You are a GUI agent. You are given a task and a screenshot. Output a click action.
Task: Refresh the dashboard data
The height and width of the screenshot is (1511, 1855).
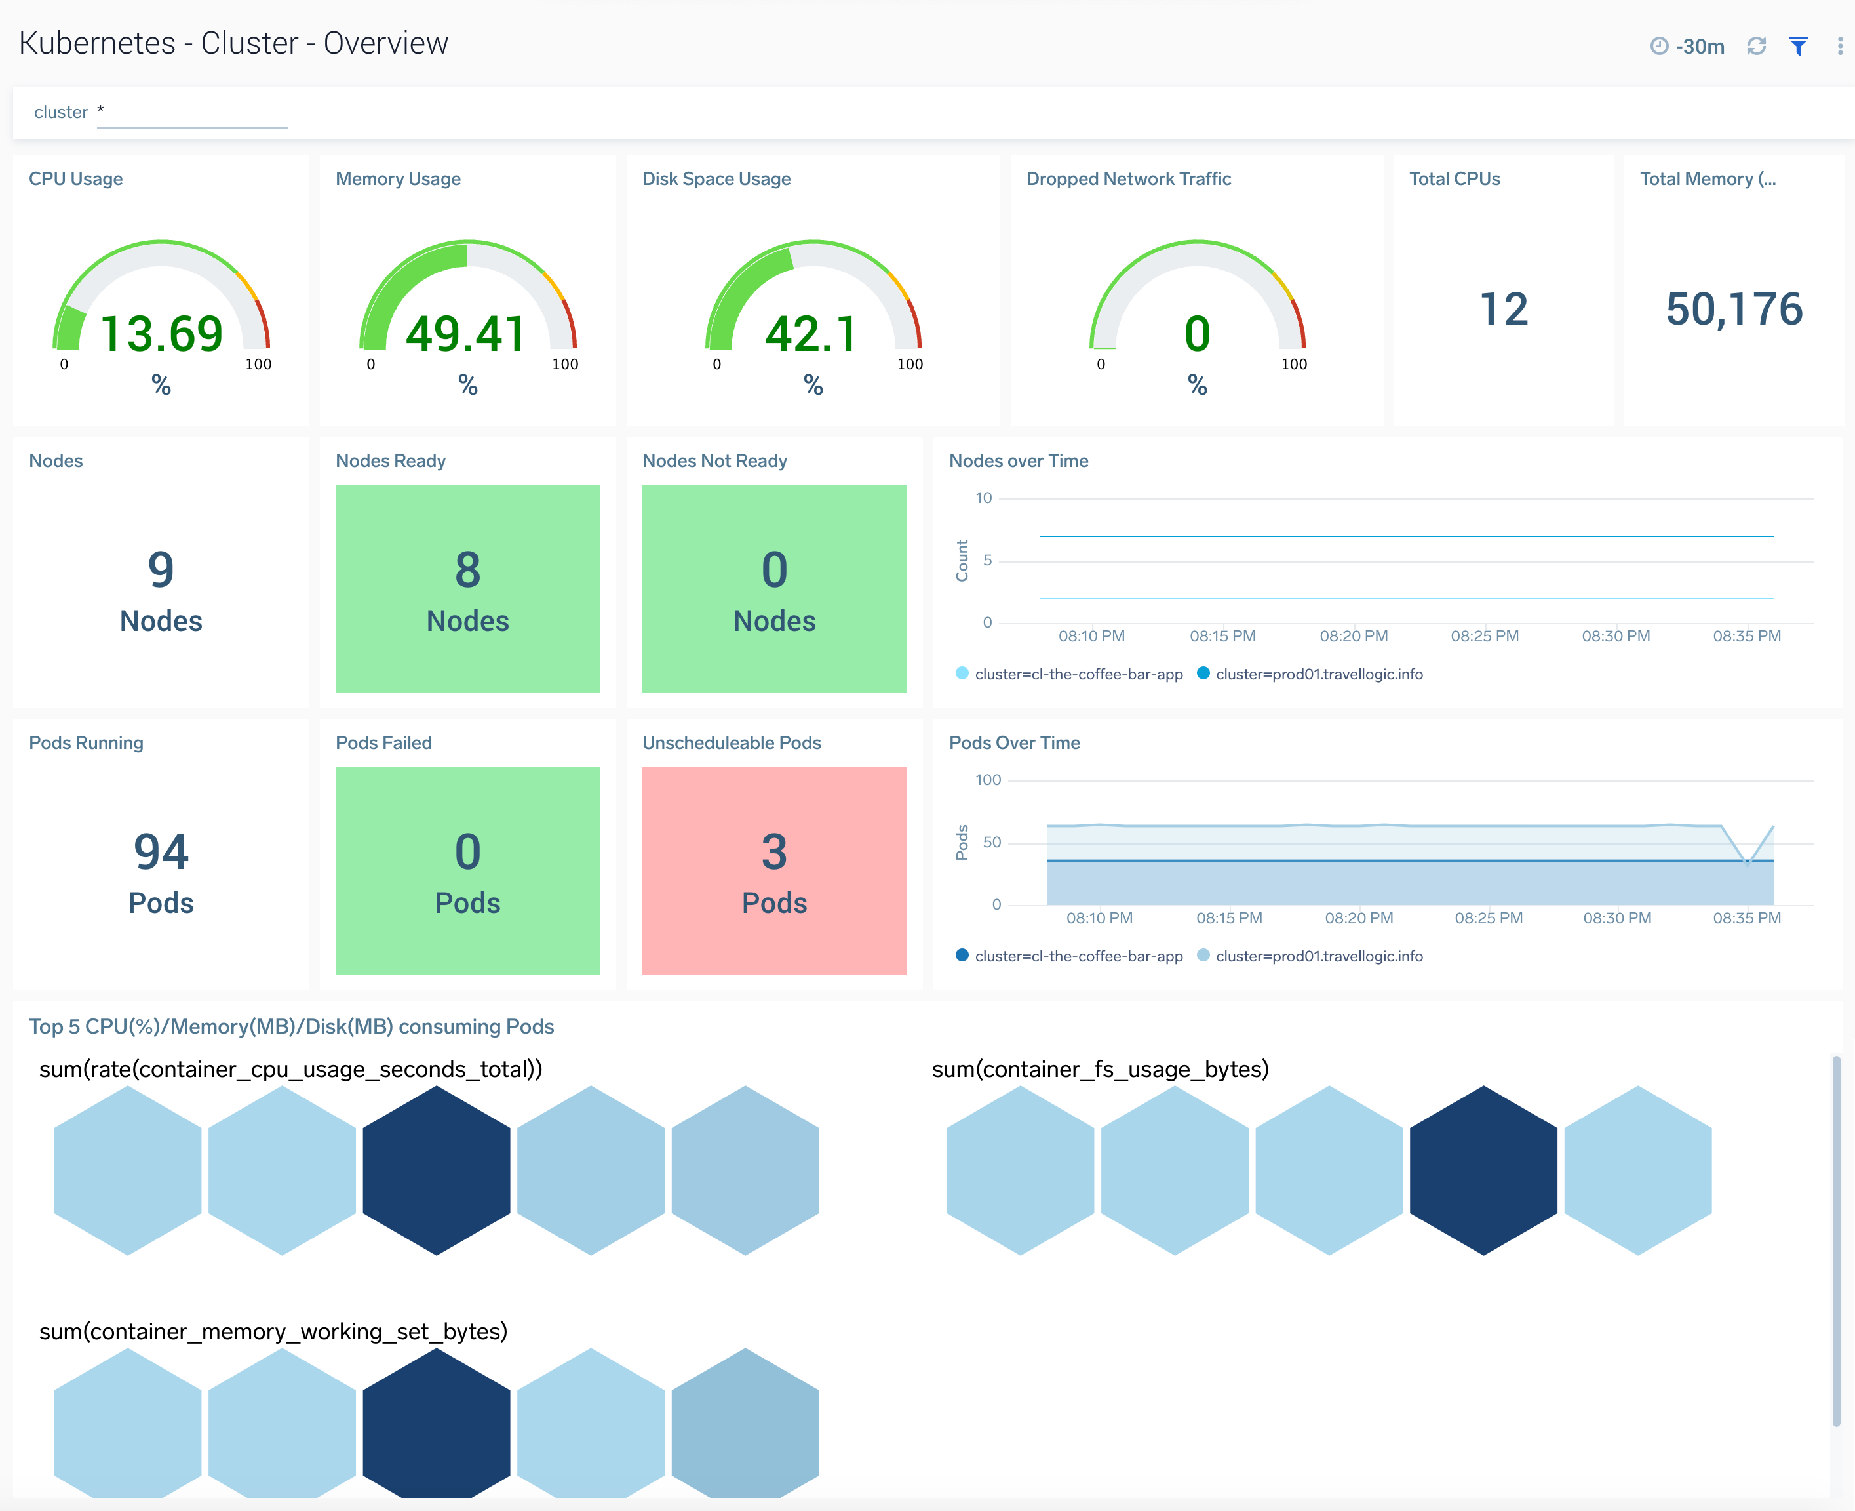(1757, 45)
